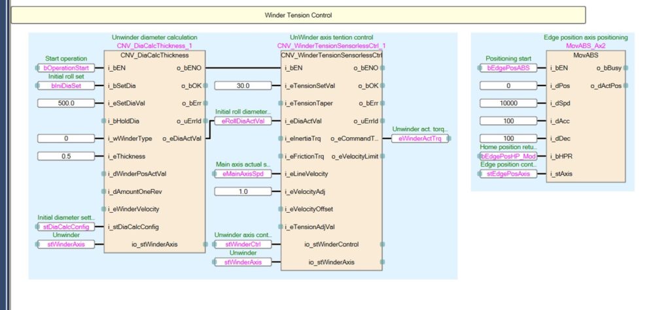Edit the 10000 speed constant

508,103
